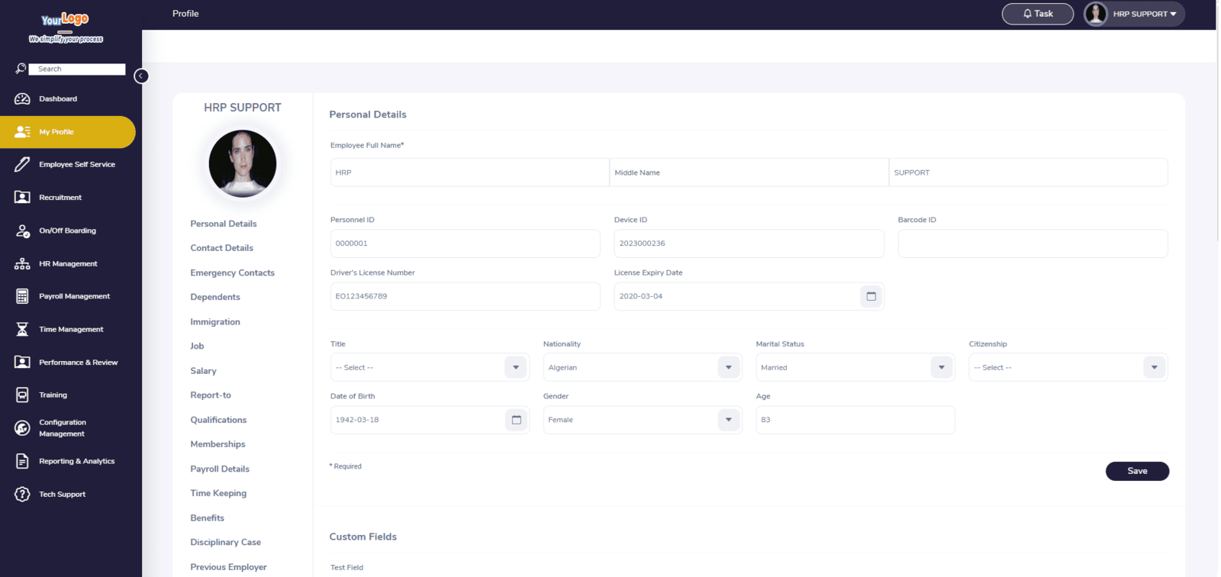This screenshot has width=1221, height=577.
Task: Open calendar picker for License Expiry Date
Action: 871,296
